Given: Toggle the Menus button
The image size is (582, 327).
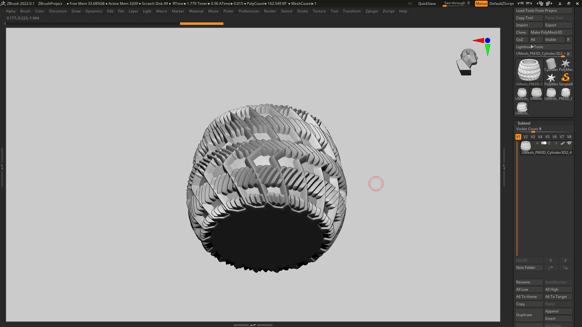Looking at the screenshot, I should point(481,4).
